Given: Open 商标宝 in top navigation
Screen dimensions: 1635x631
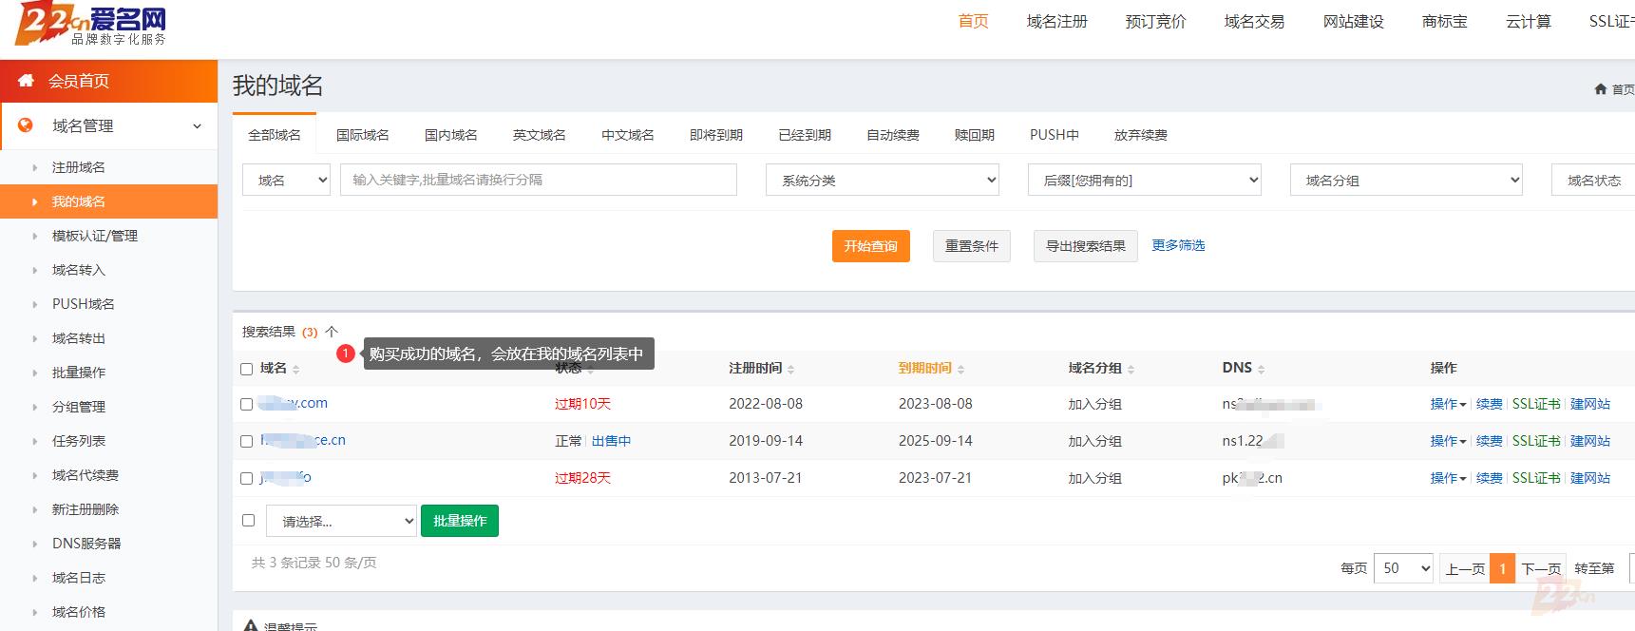Looking at the screenshot, I should 1445,21.
